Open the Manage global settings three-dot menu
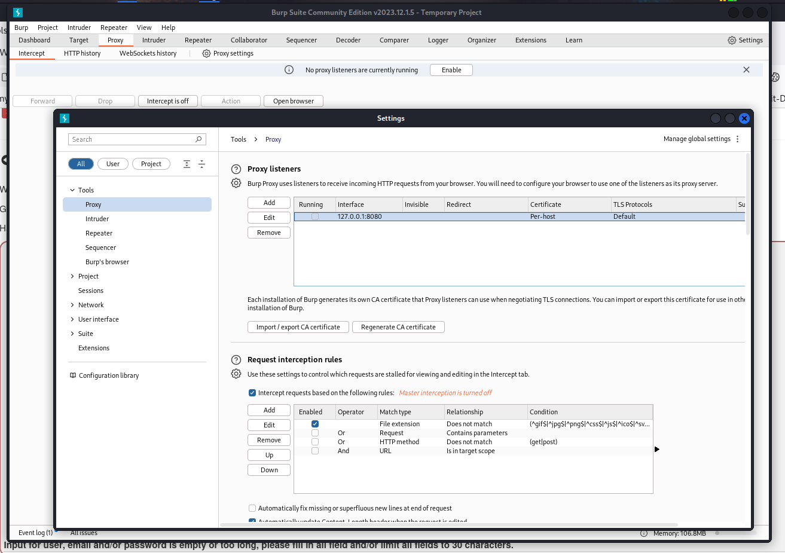785x553 pixels. pos(737,139)
